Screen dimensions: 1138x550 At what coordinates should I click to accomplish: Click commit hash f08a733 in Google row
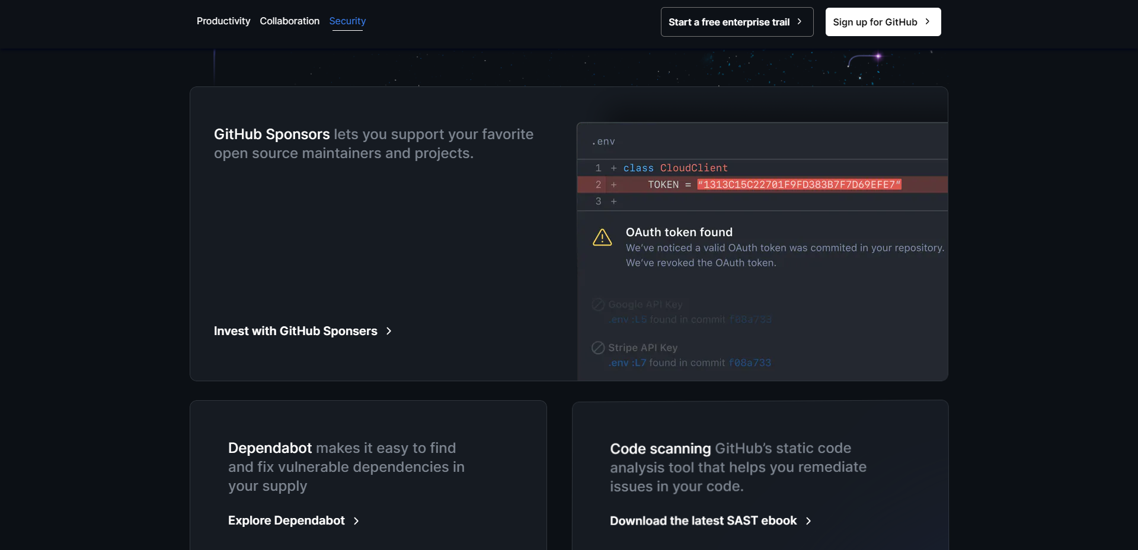pyautogui.click(x=750, y=319)
